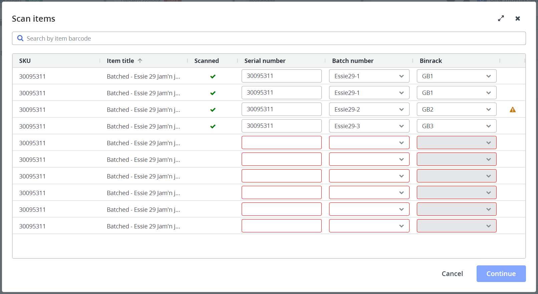Open the first empty batch number dropdown
Screen dimensions: 538x294
click(369, 143)
